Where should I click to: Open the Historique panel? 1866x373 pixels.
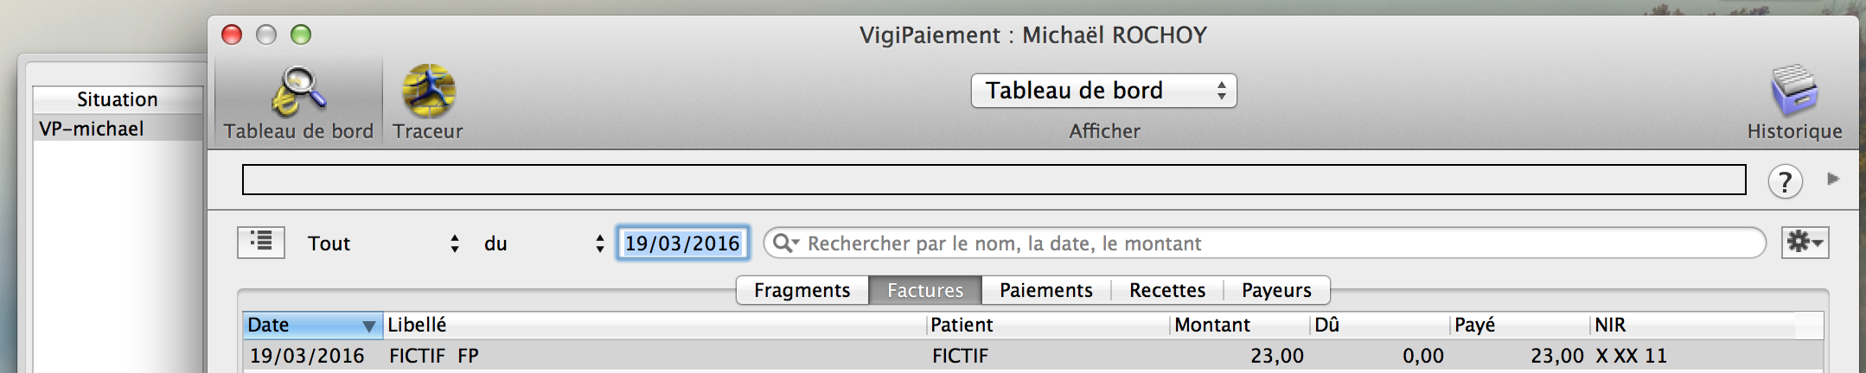(x=1794, y=102)
